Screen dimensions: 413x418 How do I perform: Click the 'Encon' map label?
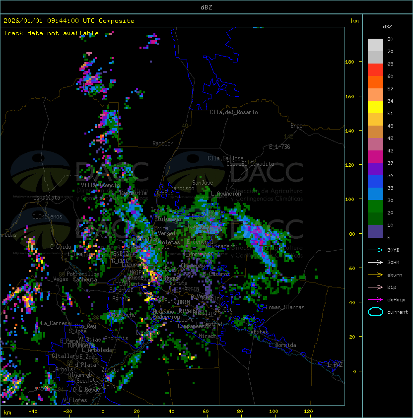pyautogui.click(x=298, y=126)
